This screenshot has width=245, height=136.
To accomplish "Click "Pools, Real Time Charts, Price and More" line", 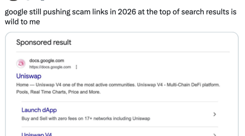I will pyautogui.click(x=58, y=92).
